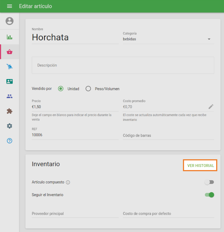Expand the Categoría dropdown
This screenshot has height=232, width=224.
(x=168, y=39)
